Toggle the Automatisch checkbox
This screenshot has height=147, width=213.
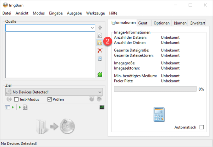[x=202, y=127]
